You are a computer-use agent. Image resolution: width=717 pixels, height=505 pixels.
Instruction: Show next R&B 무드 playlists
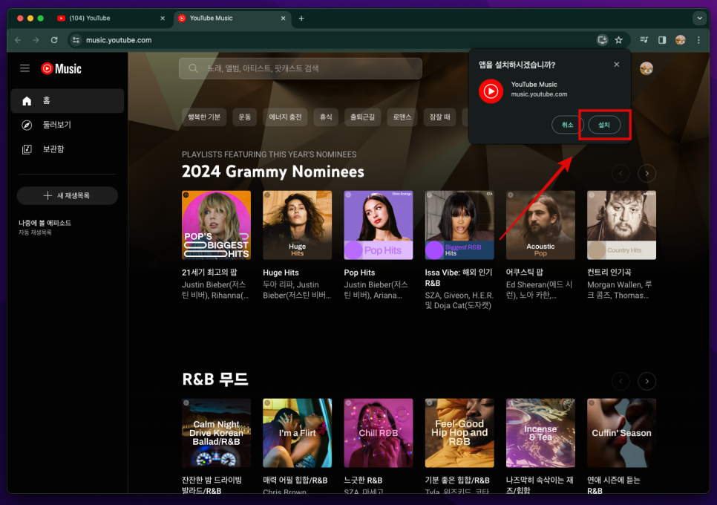coord(646,381)
